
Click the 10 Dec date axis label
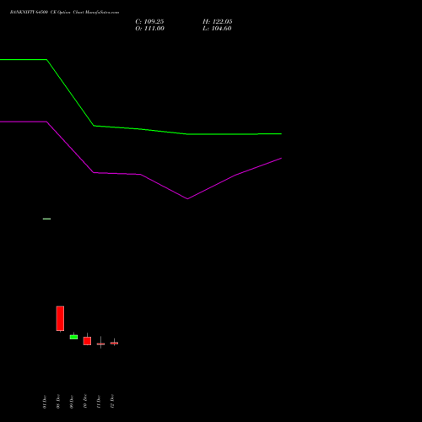85,402
